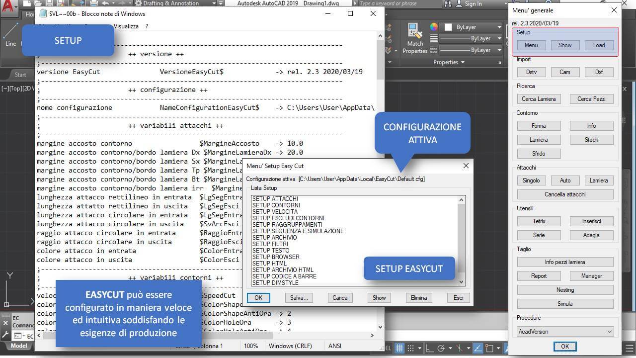Click the lineweight icon in Properties panel
The height and width of the screenshot is (358, 636).
click(x=434, y=38)
